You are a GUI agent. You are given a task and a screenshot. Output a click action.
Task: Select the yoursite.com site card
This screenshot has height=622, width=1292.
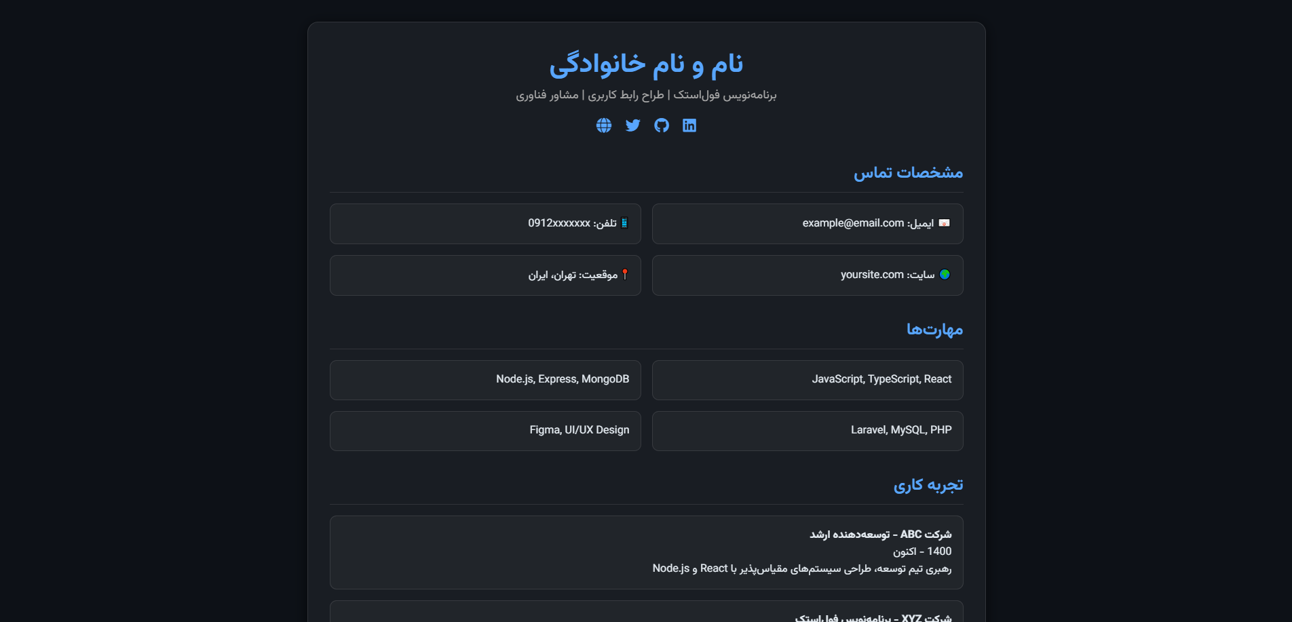coord(807,275)
